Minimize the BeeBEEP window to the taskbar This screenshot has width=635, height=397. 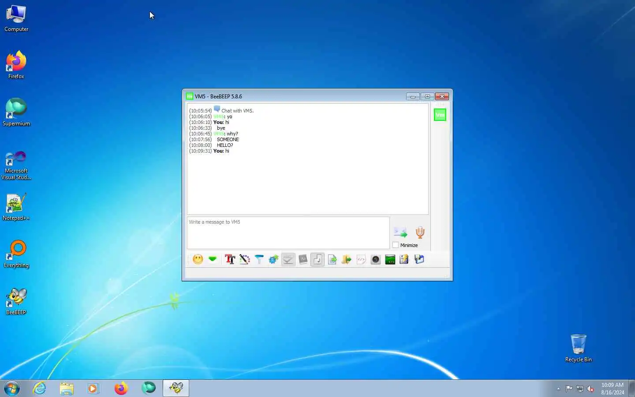click(x=413, y=96)
